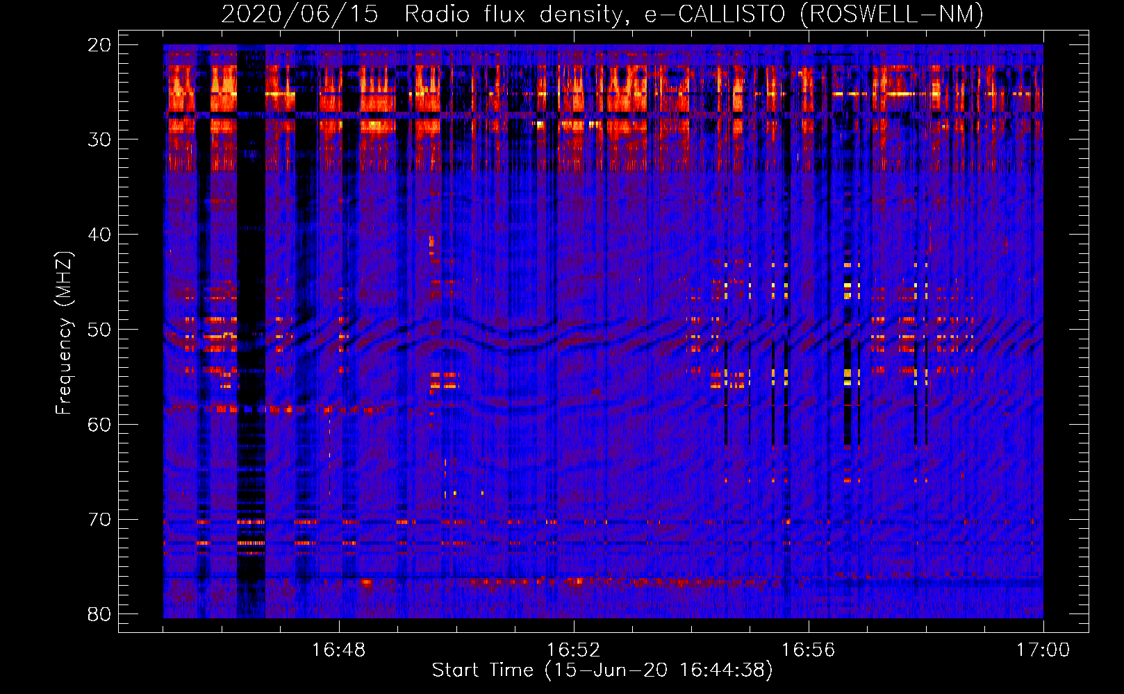This screenshot has width=1124, height=694.
Task: Click the 17:00 time tick label
Action: point(1043,650)
